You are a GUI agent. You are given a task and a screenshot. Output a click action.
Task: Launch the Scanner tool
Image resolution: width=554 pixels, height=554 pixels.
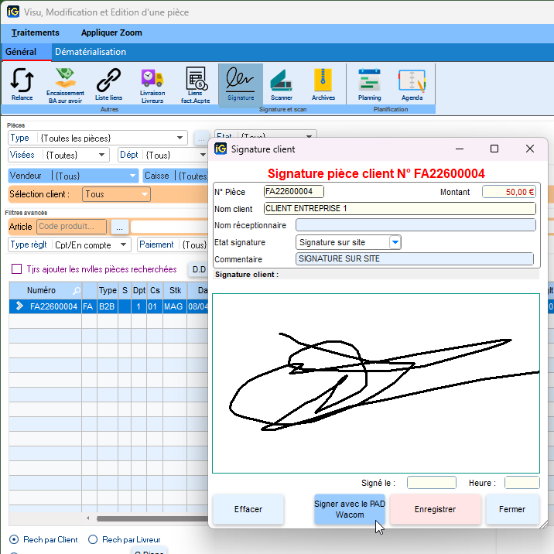pyautogui.click(x=282, y=84)
